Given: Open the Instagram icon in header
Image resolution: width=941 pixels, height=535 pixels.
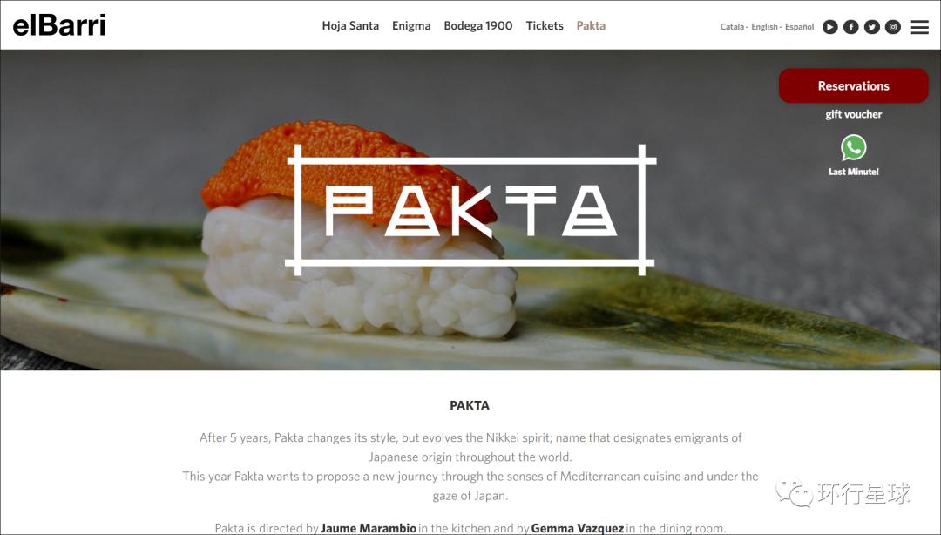Looking at the screenshot, I should (893, 27).
